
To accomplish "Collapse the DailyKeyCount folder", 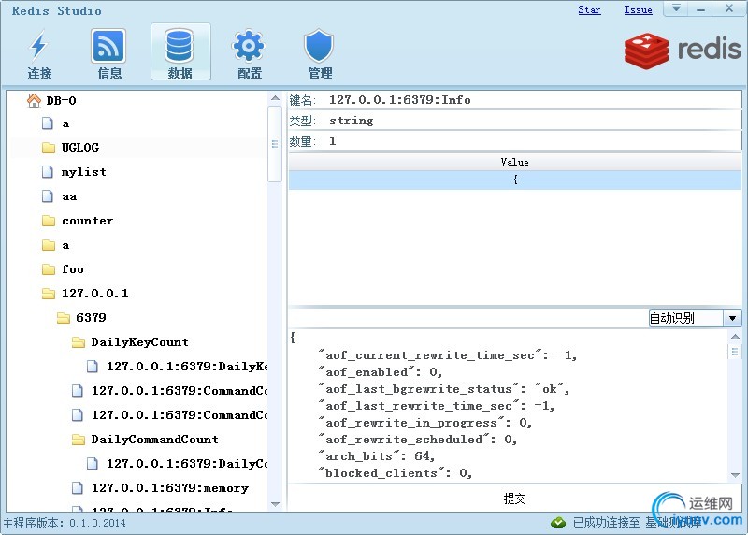I will coord(139,342).
